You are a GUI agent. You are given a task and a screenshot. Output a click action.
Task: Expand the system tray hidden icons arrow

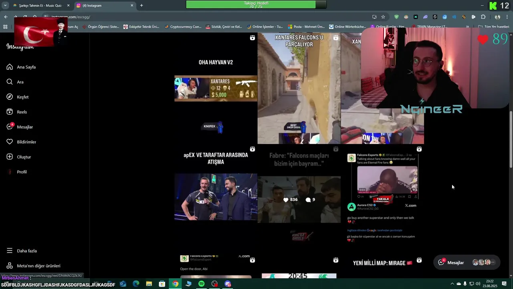452,284
